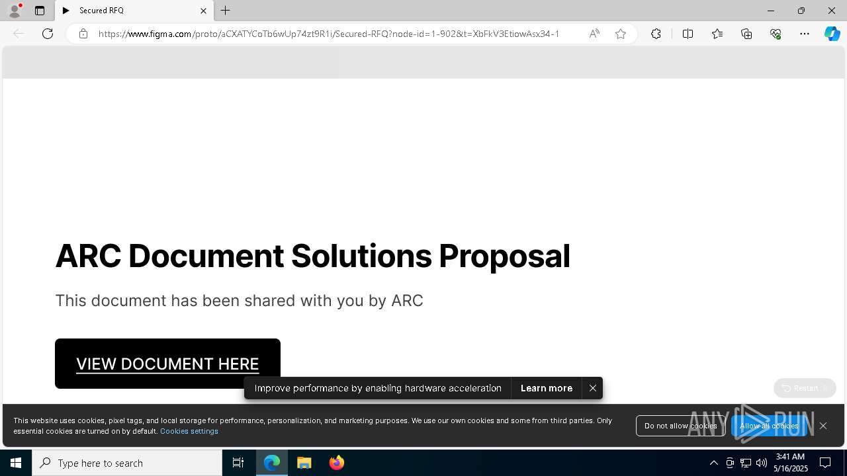Open network status tray icon
847x476 pixels.
click(746, 463)
